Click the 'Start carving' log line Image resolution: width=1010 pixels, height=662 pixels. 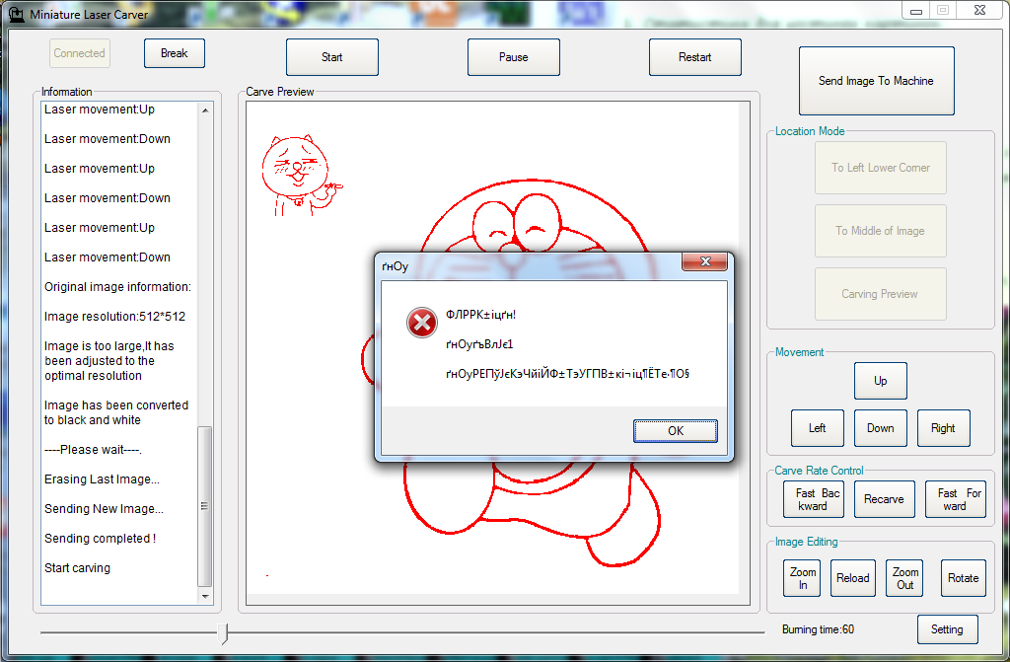(x=77, y=568)
